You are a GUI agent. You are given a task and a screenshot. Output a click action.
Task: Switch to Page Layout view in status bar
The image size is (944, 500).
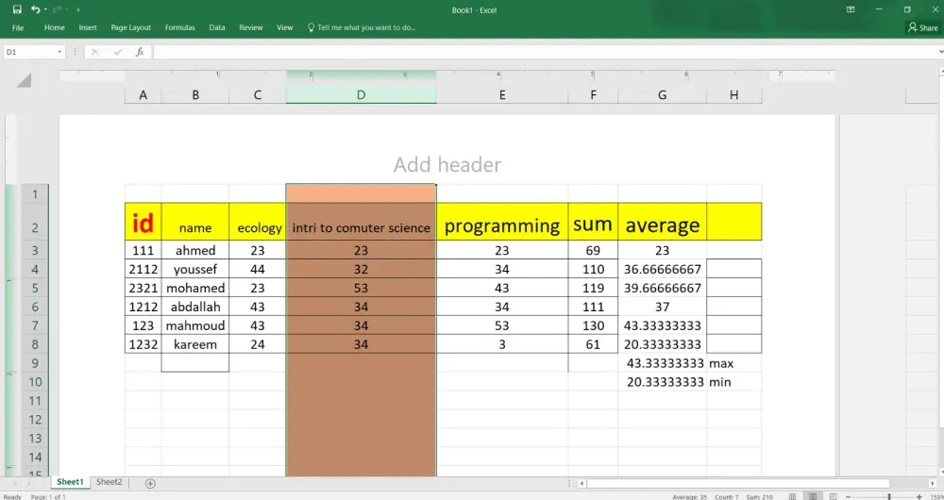[x=813, y=496]
